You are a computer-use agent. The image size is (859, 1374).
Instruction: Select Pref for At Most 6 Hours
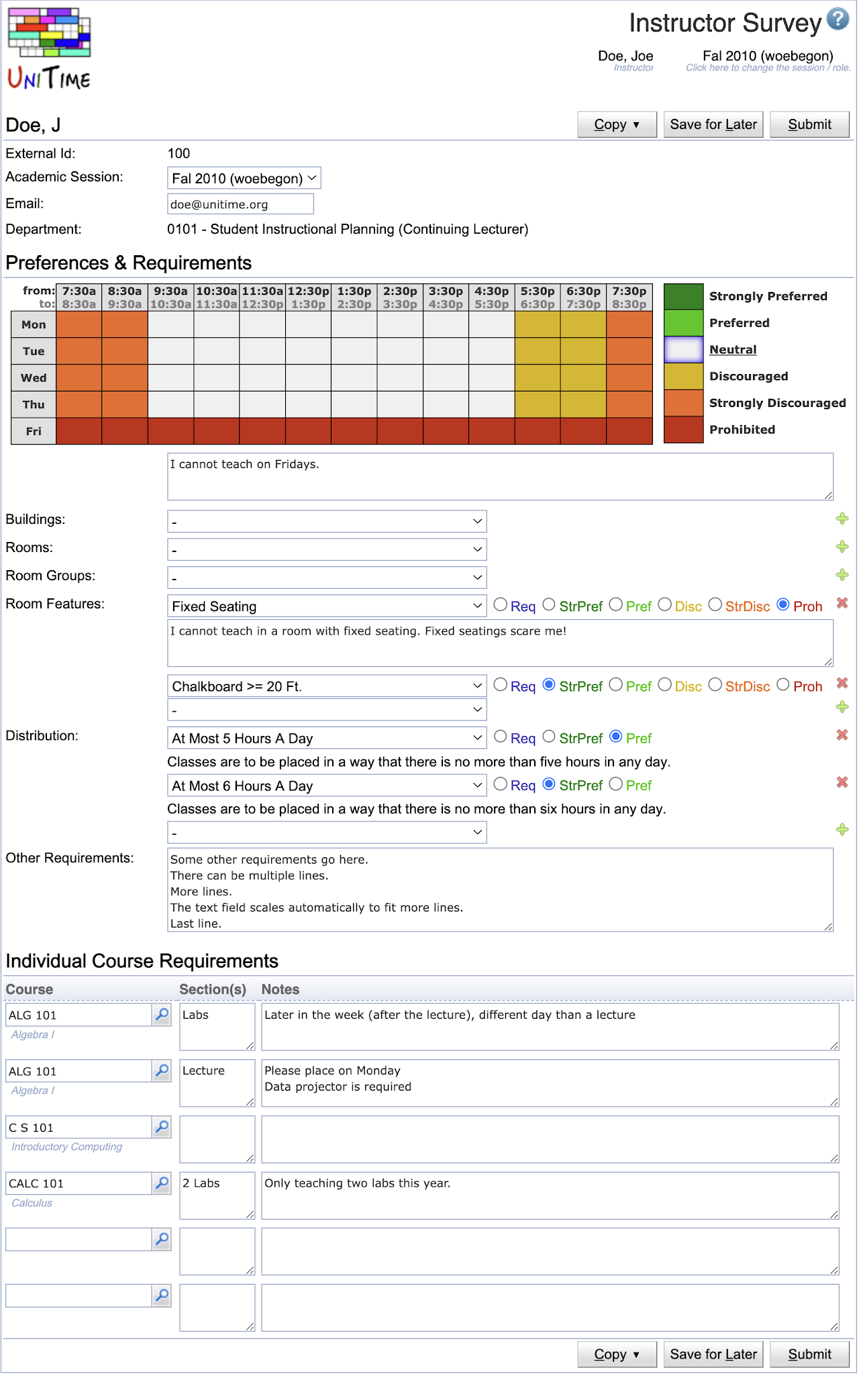616,784
